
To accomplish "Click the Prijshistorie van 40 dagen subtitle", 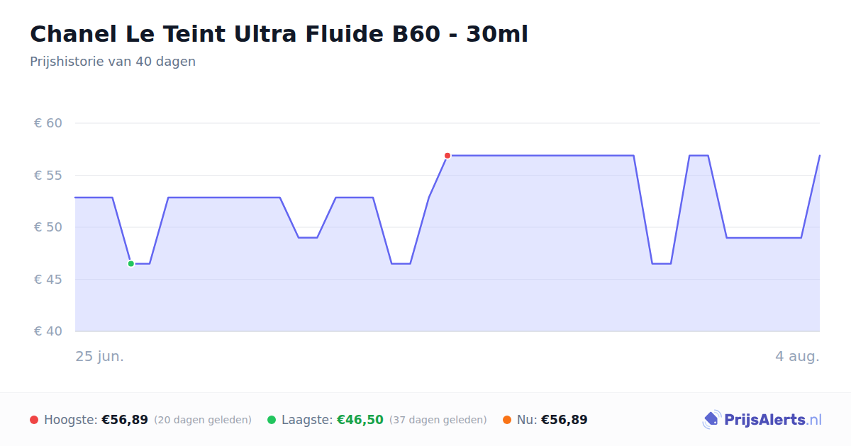I will (113, 62).
